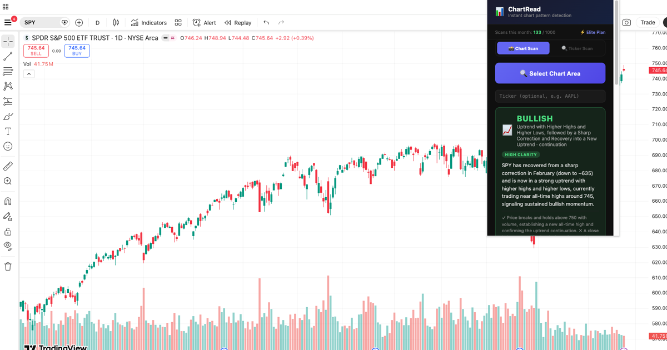Toggle magnet mode

pyautogui.click(x=8, y=202)
